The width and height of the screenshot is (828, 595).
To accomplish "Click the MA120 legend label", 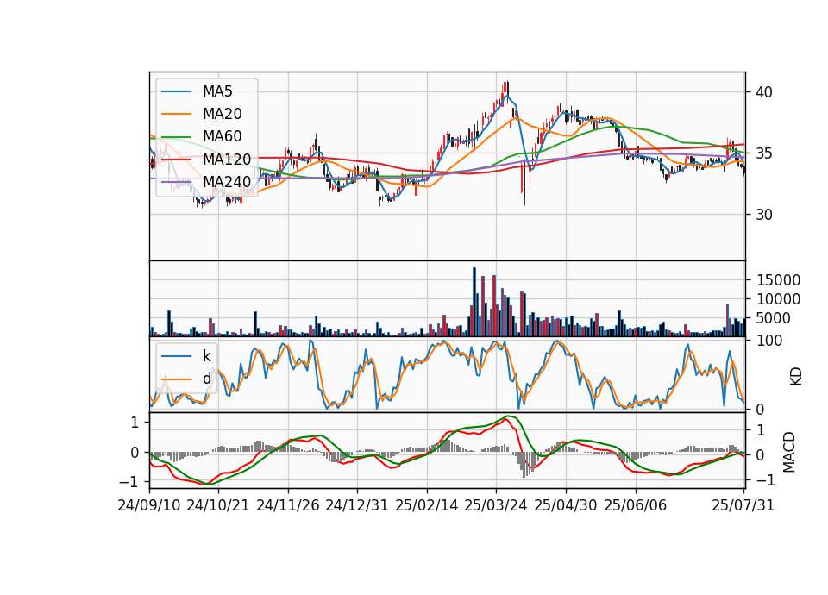I will pyautogui.click(x=227, y=159).
